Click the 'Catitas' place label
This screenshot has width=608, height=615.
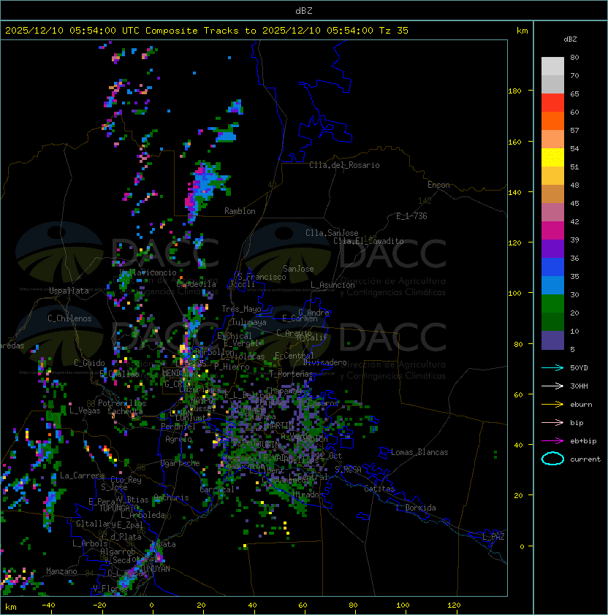[379, 489]
